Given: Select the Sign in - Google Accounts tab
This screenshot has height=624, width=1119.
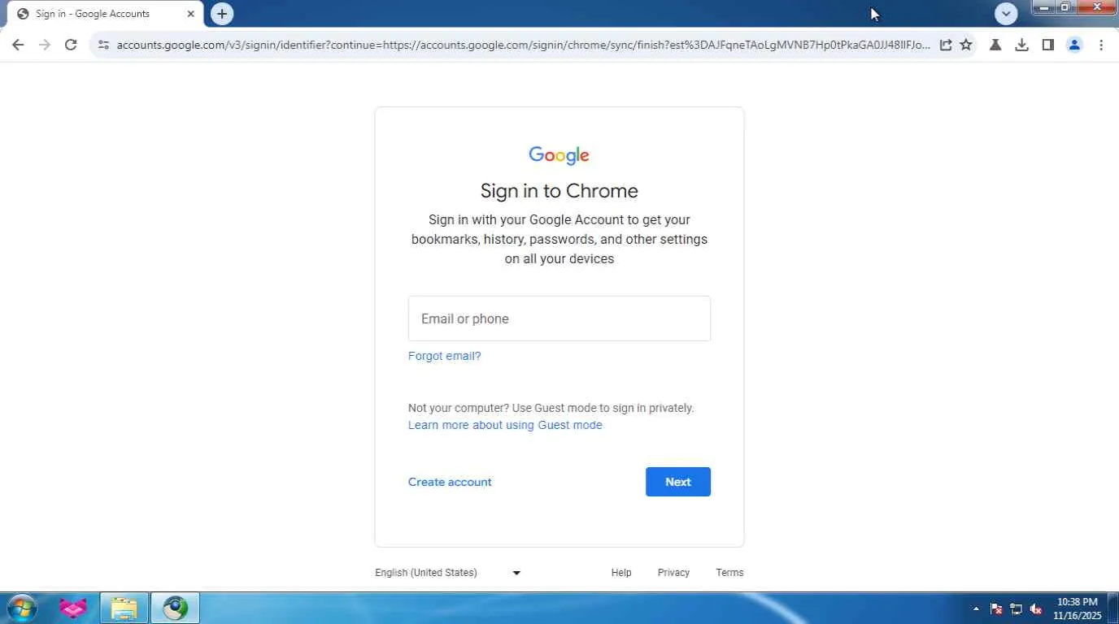Looking at the screenshot, I should pos(106,14).
